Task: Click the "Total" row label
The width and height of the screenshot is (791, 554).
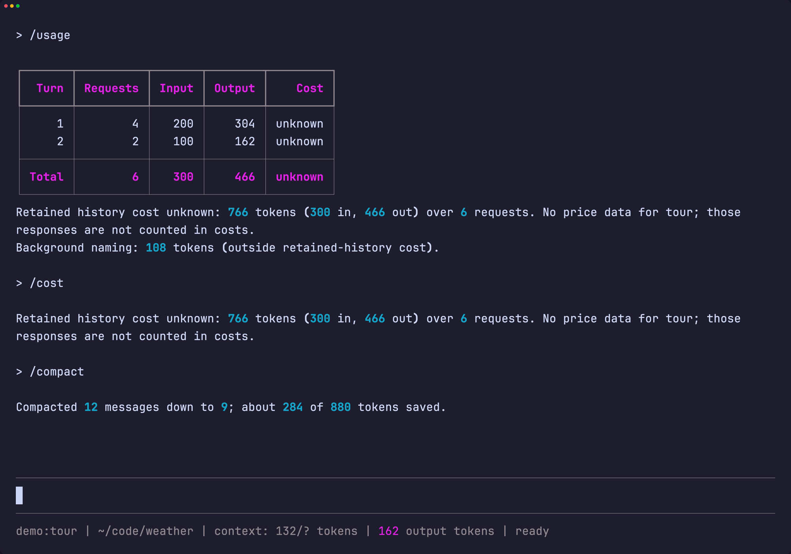Action: coord(47,177)
